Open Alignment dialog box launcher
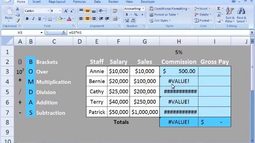 [119, 26]
